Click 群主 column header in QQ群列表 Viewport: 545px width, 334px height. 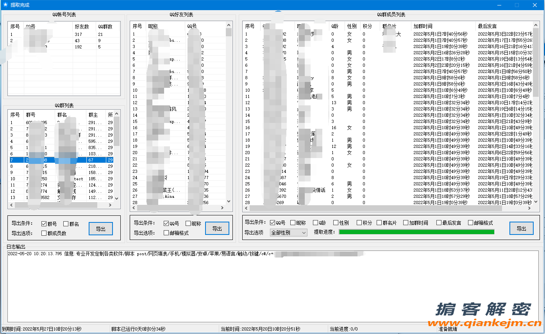pyautogui.click(x=96, y=115)
